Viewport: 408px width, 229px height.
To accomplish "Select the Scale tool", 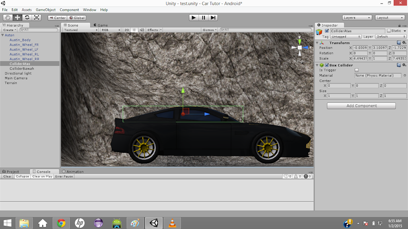I will coord(37,17).
